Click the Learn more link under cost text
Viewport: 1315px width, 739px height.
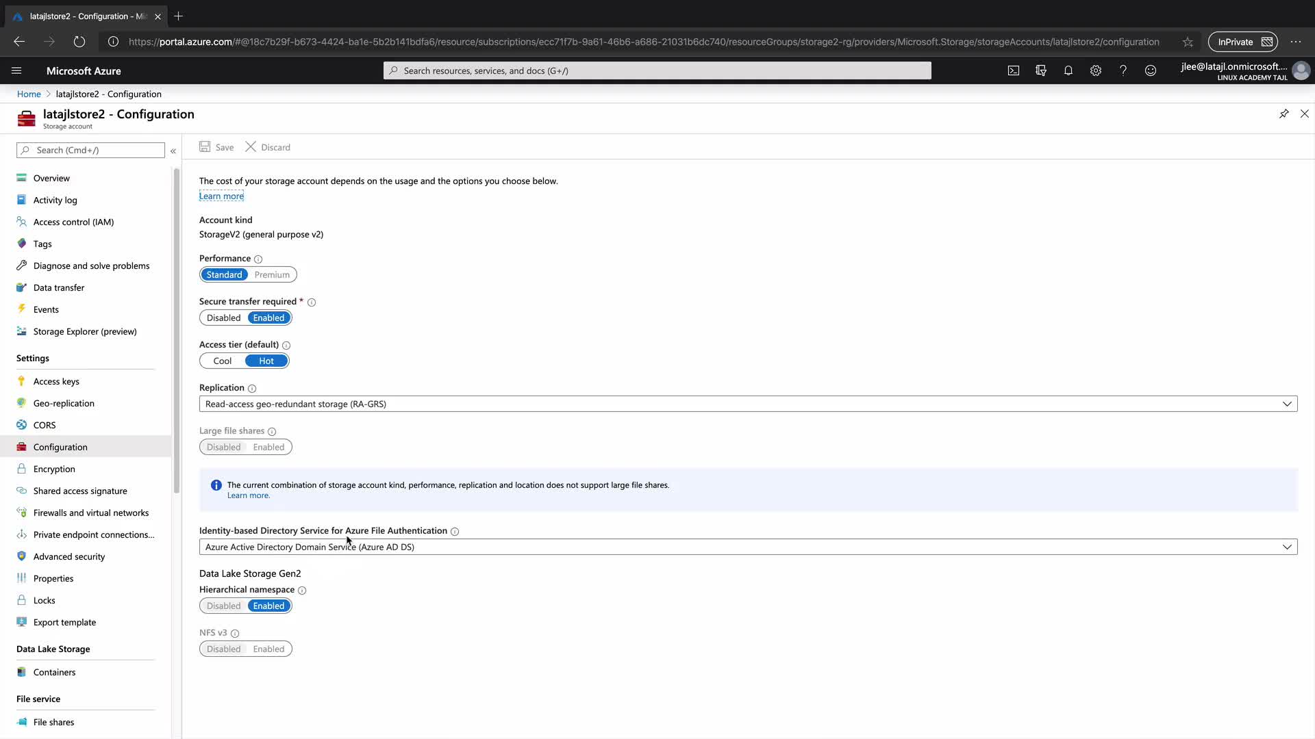(221, 196)
